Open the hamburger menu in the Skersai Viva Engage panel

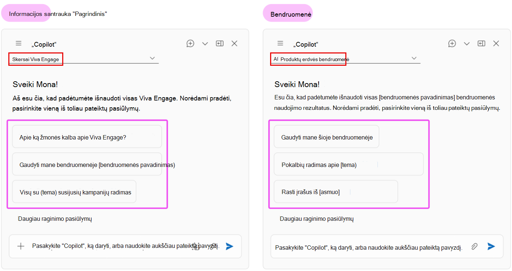(18, 43)
